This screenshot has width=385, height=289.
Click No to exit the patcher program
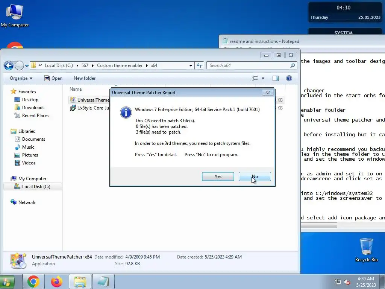[255, 176]
